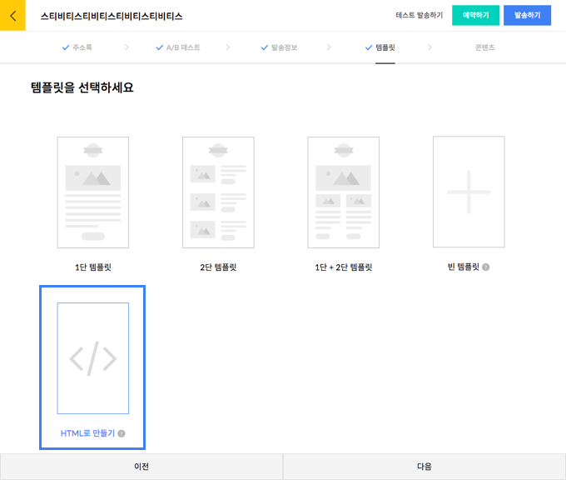Image resolution: width=566 pixels, height=480 pixels.
Task: Click chevron after 발송정보 step
Action: click(329, 47)
